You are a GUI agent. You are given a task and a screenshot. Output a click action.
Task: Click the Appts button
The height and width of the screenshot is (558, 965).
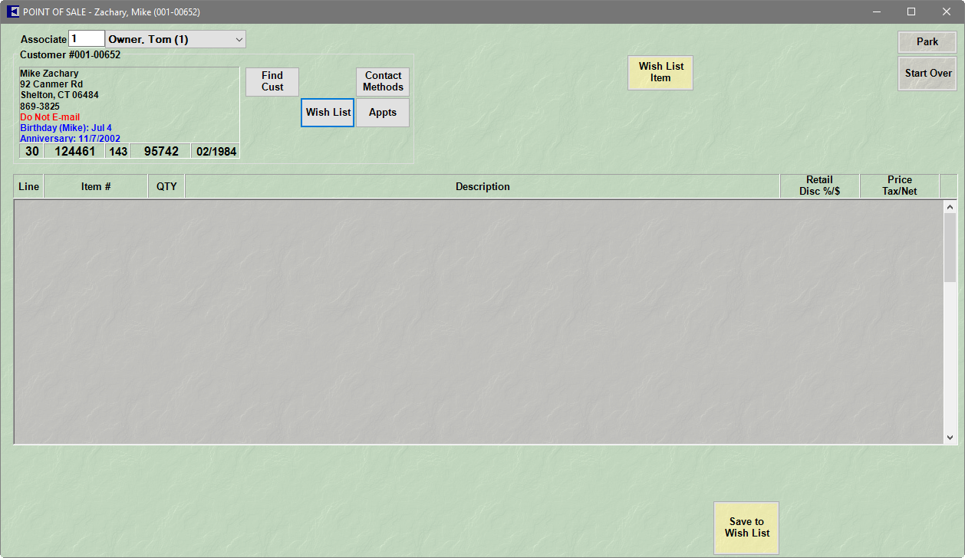[383, 113]
